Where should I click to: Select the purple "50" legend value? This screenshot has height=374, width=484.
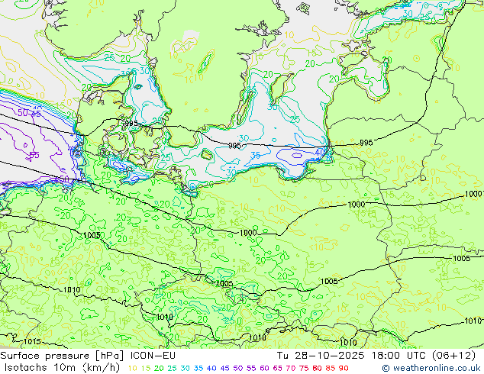click(x=238, y=368)
